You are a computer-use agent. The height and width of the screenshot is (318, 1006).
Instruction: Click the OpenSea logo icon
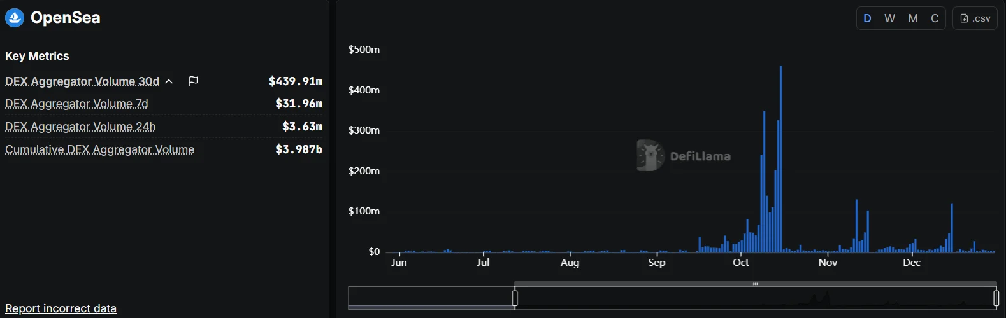pyautogui.click(x=15, y=18)
